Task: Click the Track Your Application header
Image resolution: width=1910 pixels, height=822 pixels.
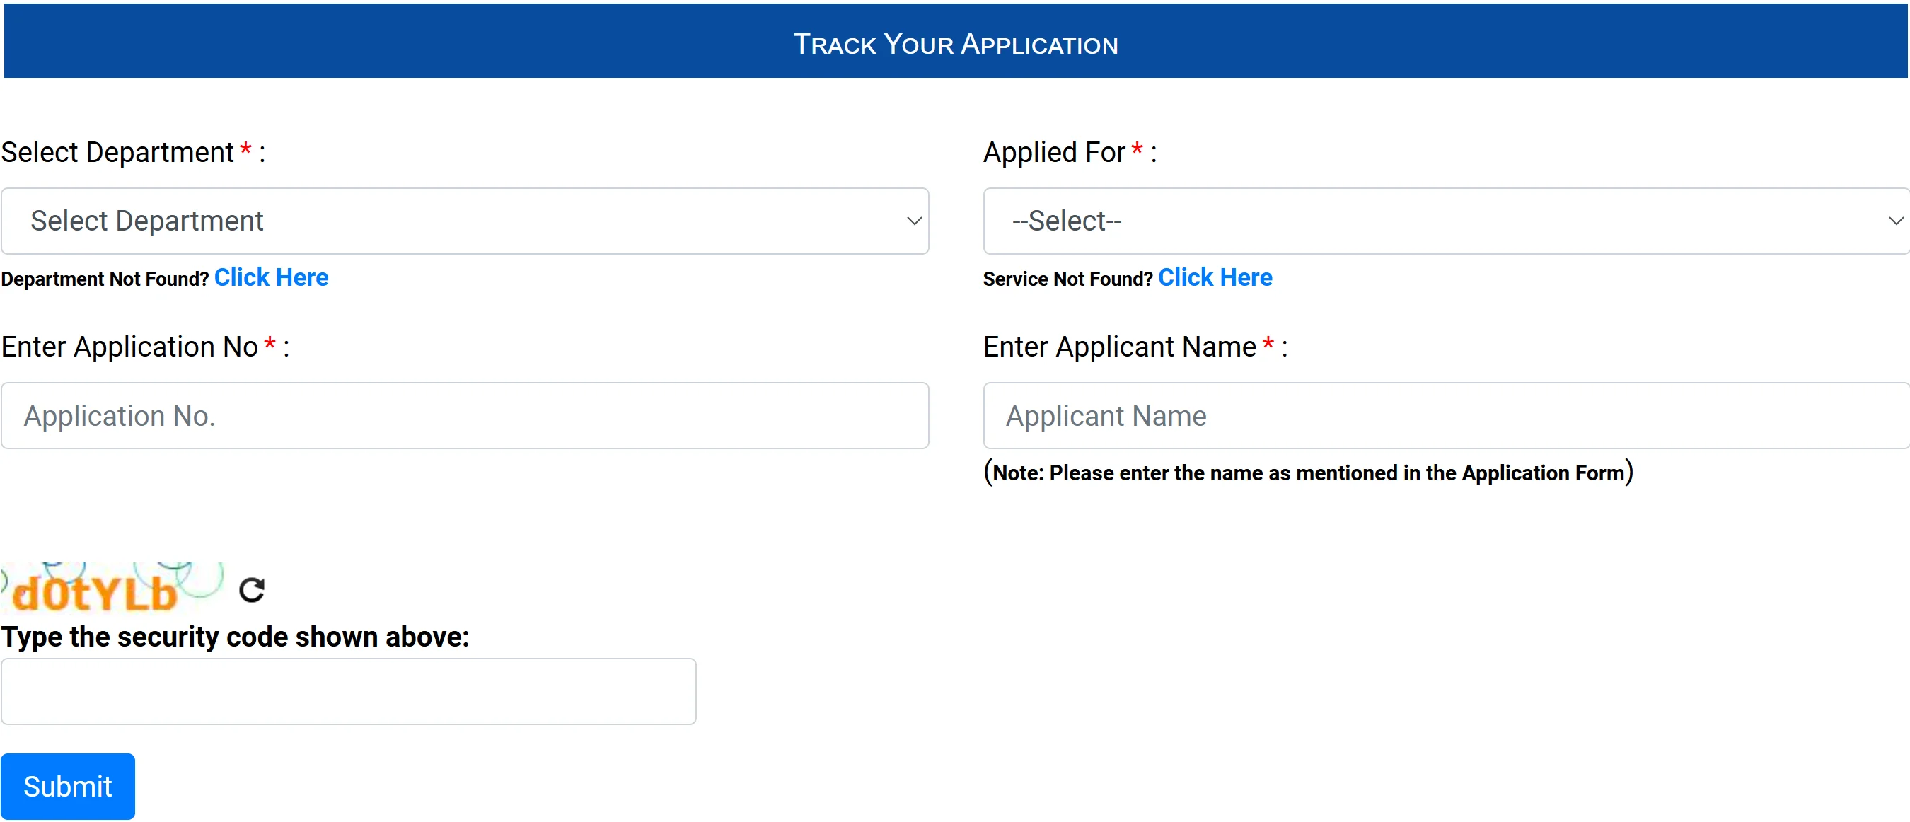Action: [x=955, y=43]
